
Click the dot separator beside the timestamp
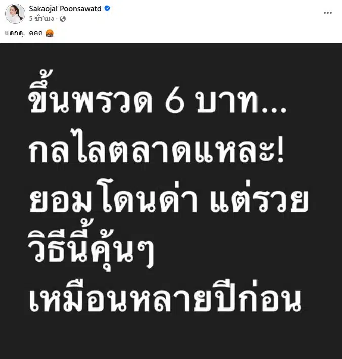[57, 19]
